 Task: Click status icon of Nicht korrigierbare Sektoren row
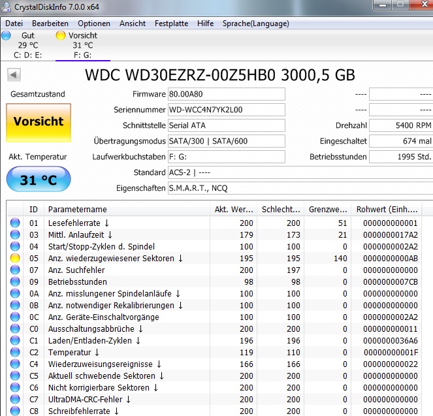[x=15, y=388]
